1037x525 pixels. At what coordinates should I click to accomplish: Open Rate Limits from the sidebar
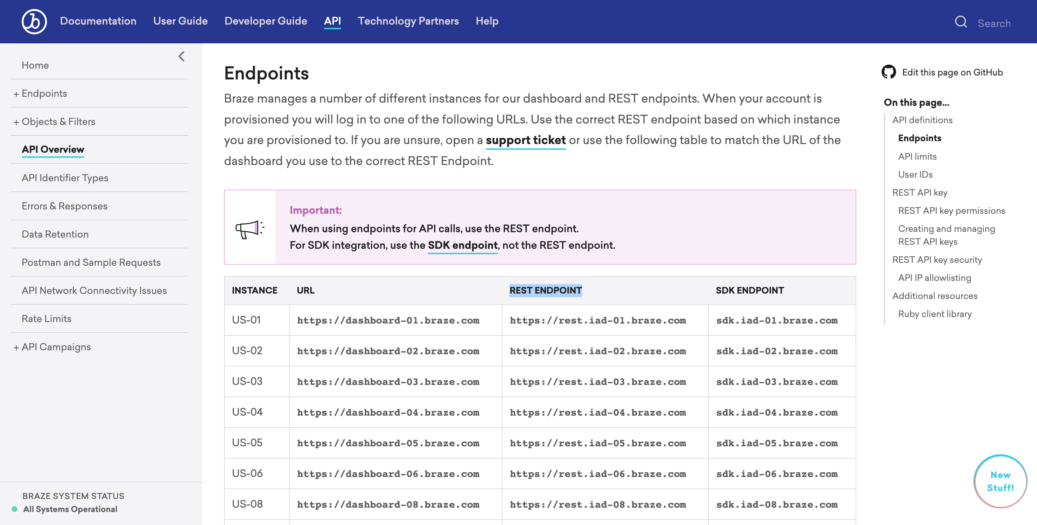click(x=46, y=318)
